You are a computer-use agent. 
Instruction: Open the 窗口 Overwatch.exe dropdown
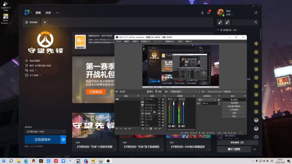click(226, 92)
